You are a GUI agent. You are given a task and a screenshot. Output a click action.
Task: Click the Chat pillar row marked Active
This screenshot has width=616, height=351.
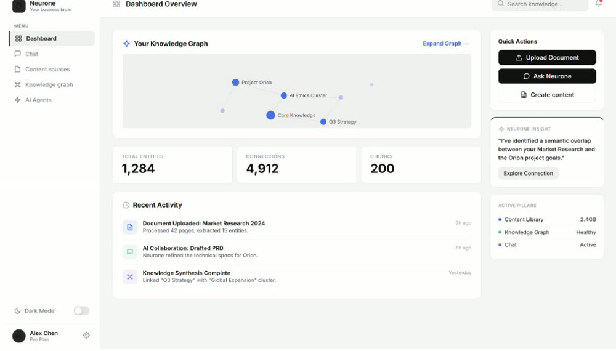tap(547, 244)
